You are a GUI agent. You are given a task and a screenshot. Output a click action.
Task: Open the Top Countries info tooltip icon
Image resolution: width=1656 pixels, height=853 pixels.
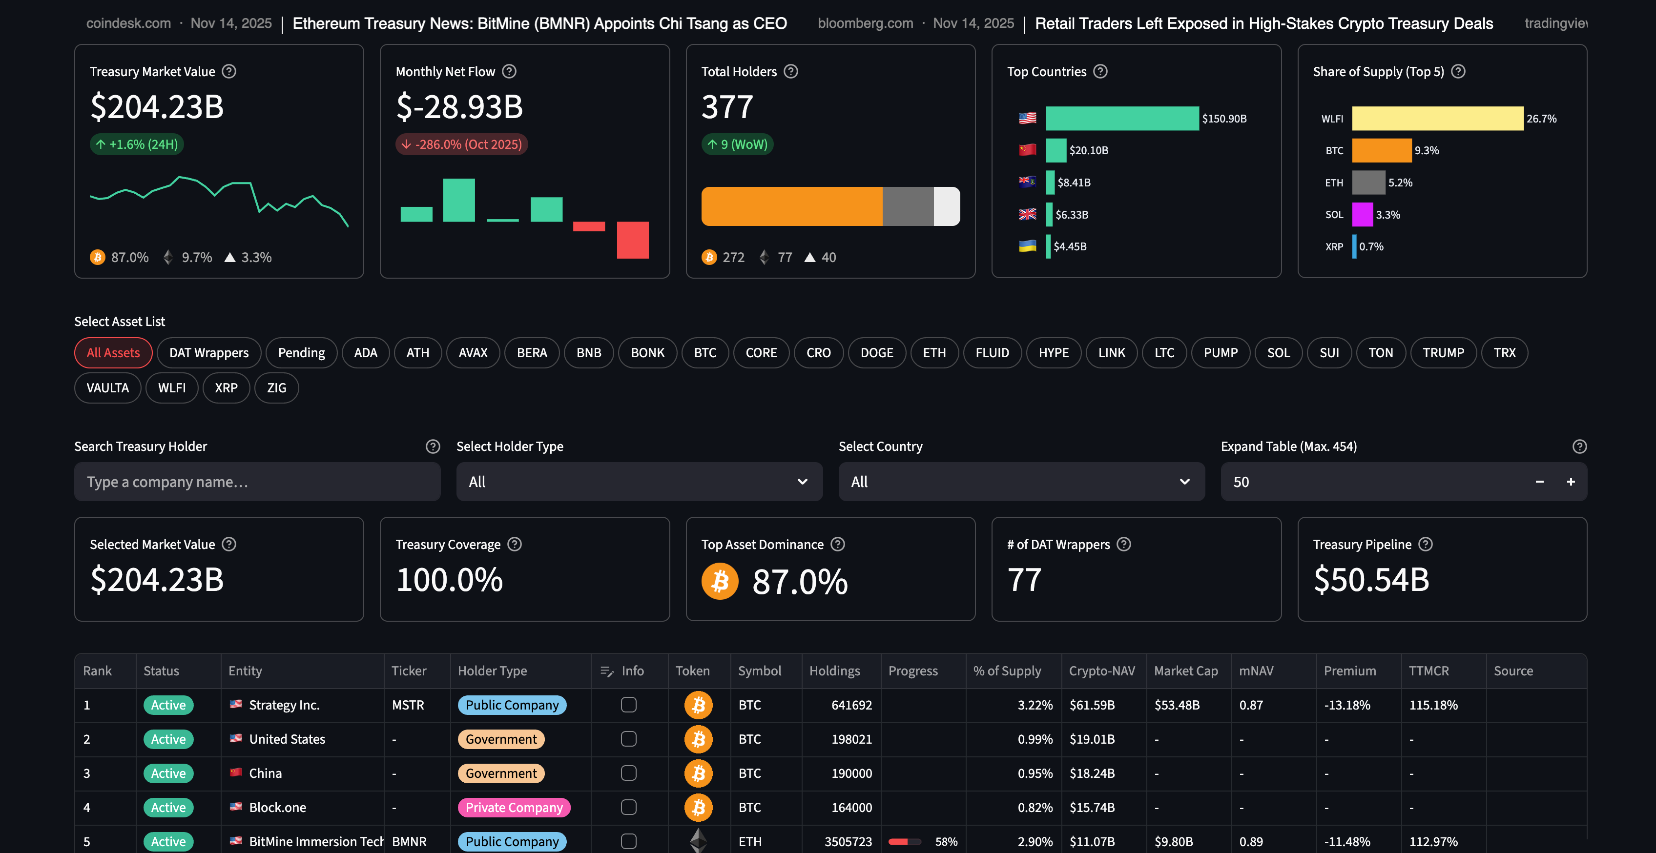(x=1100, y=71)
